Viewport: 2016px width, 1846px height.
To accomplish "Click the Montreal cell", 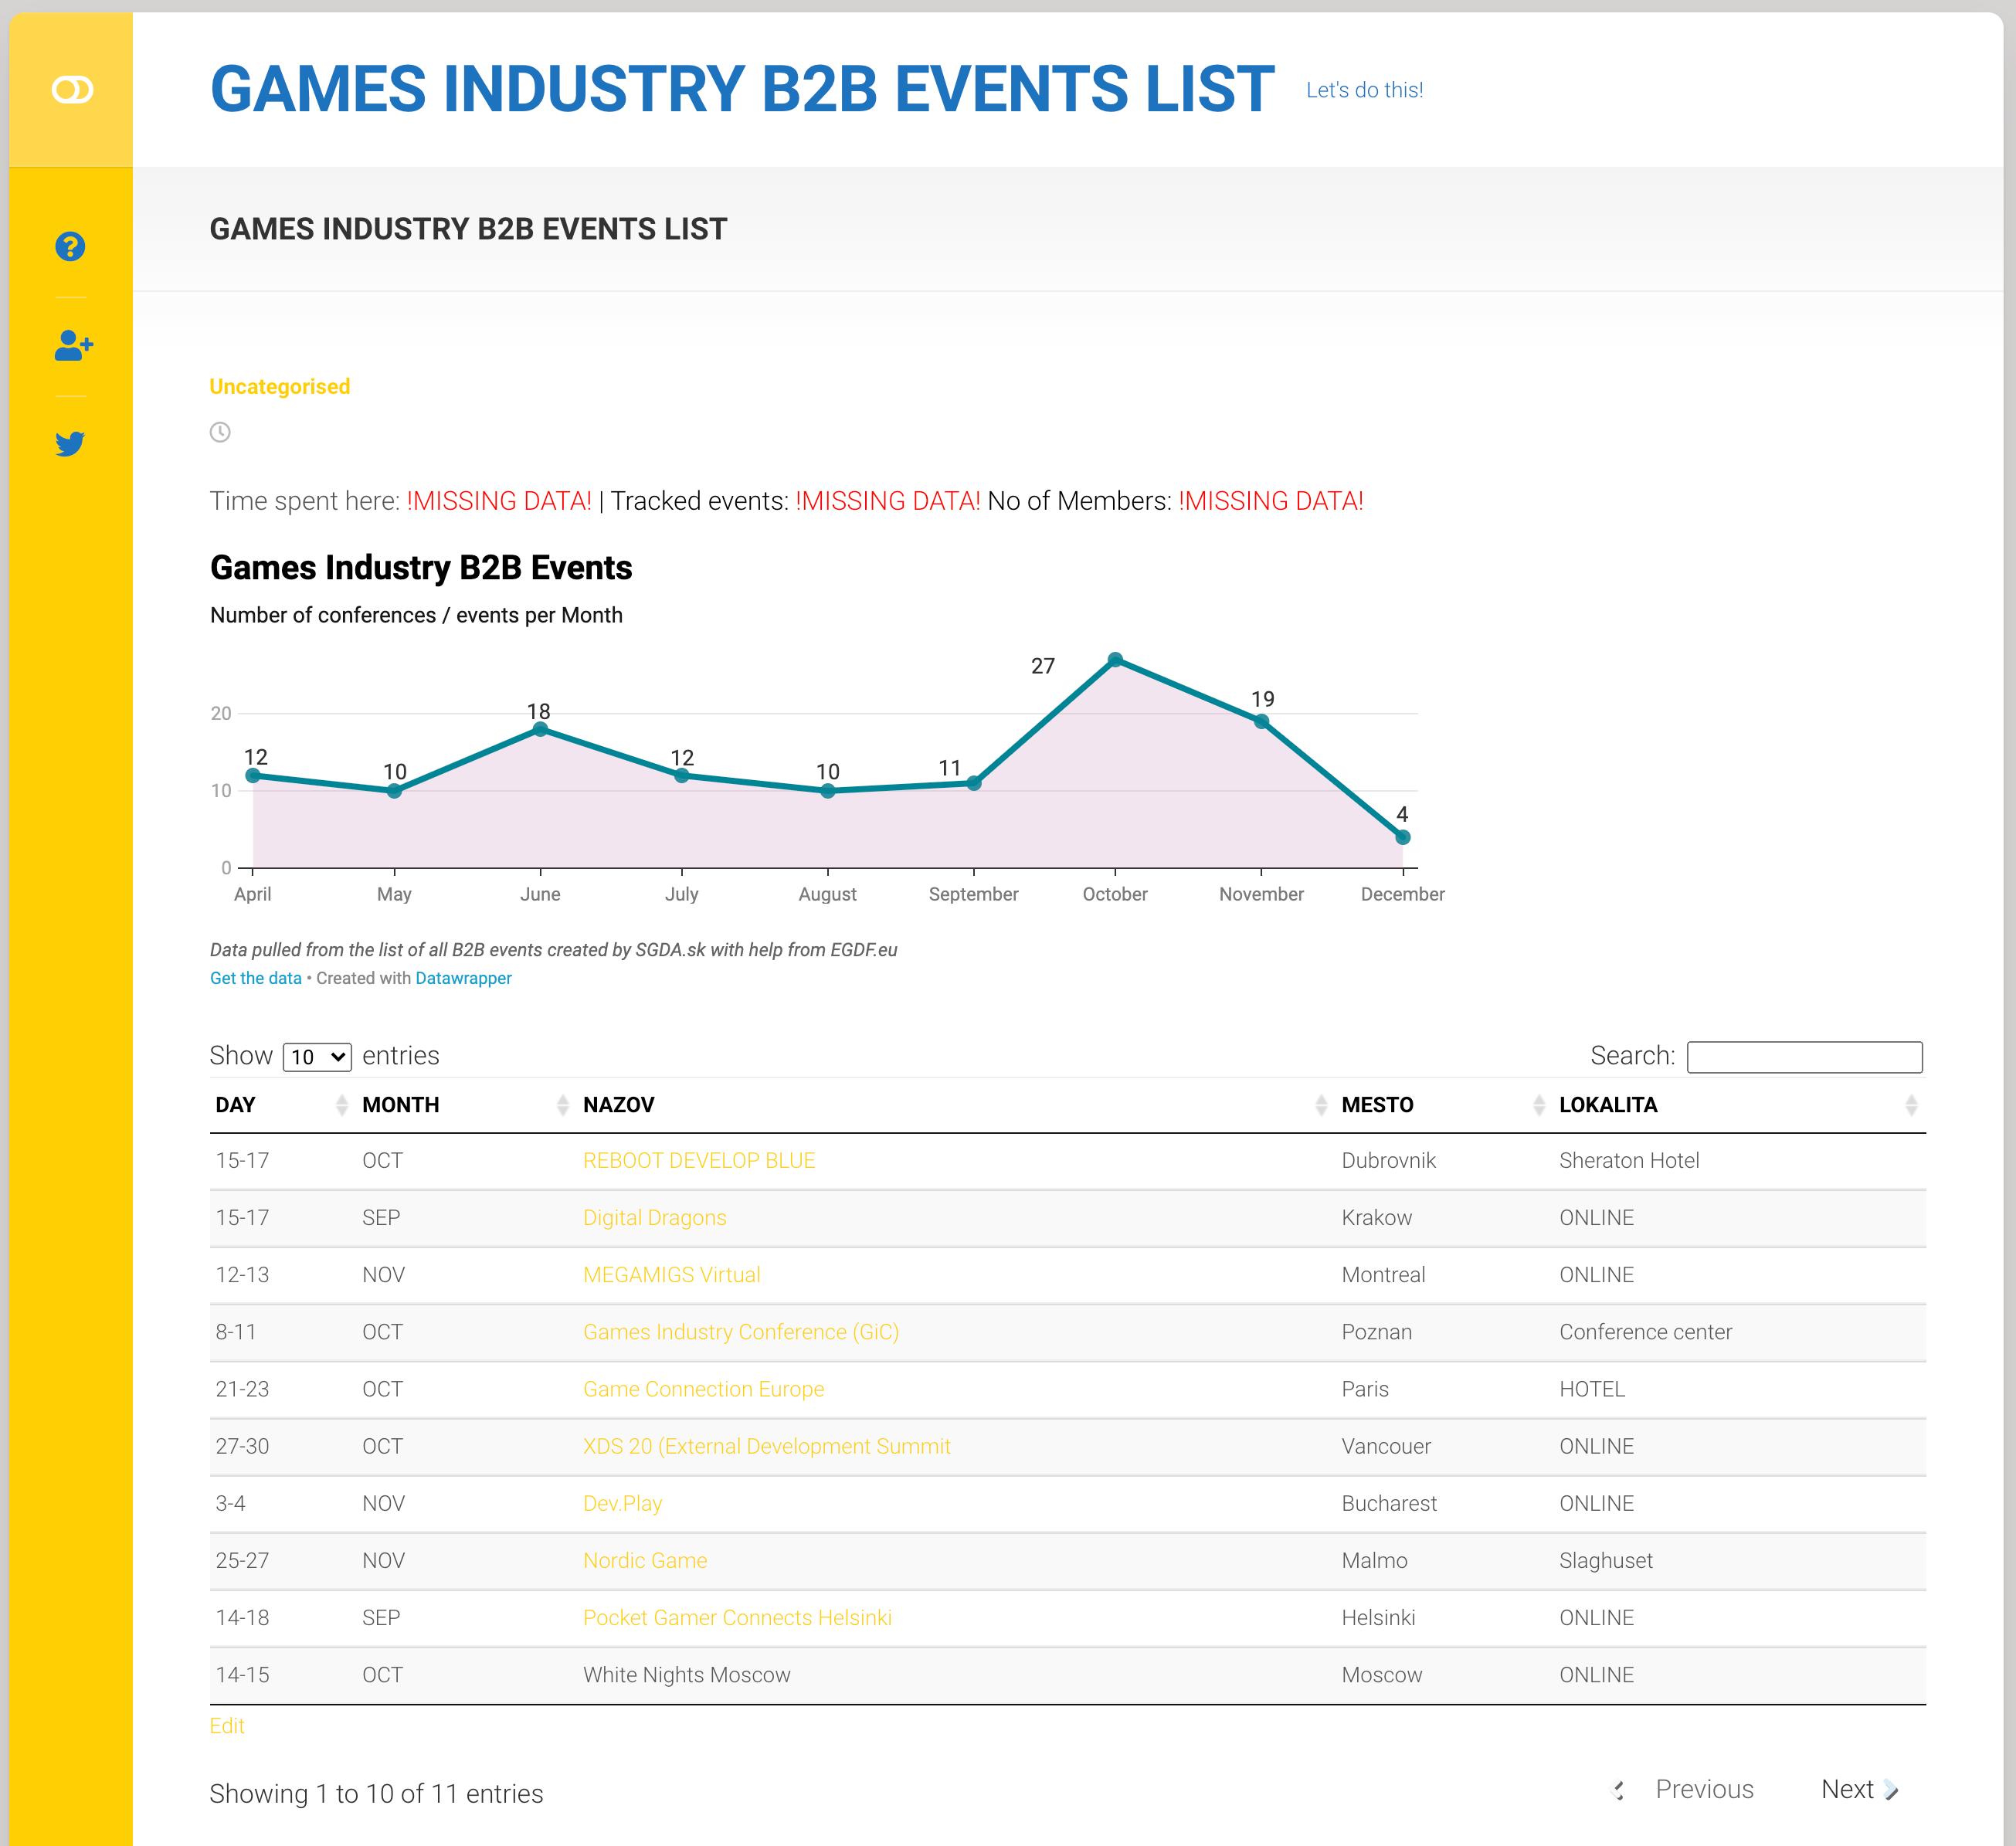I will tap(1383, 1274).
